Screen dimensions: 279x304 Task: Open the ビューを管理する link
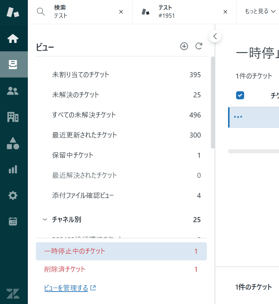[x=66, y=288]
